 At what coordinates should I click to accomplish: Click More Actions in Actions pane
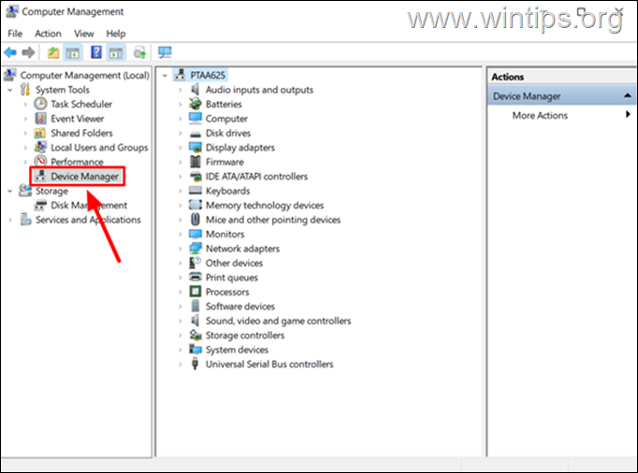[x=540, y=115]
